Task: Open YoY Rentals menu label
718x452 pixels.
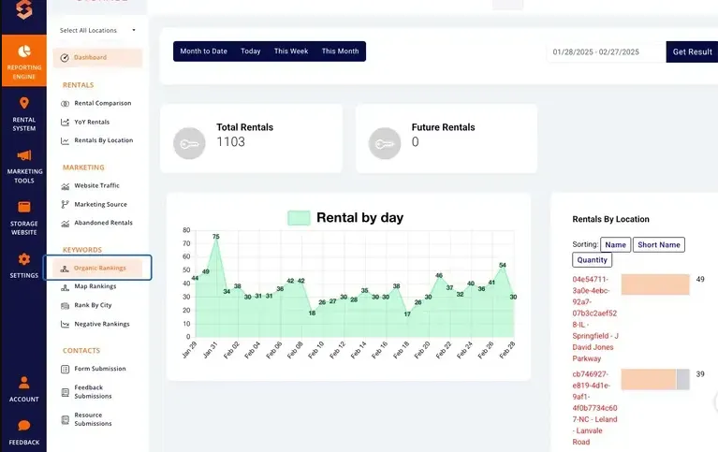Action: 92,122
